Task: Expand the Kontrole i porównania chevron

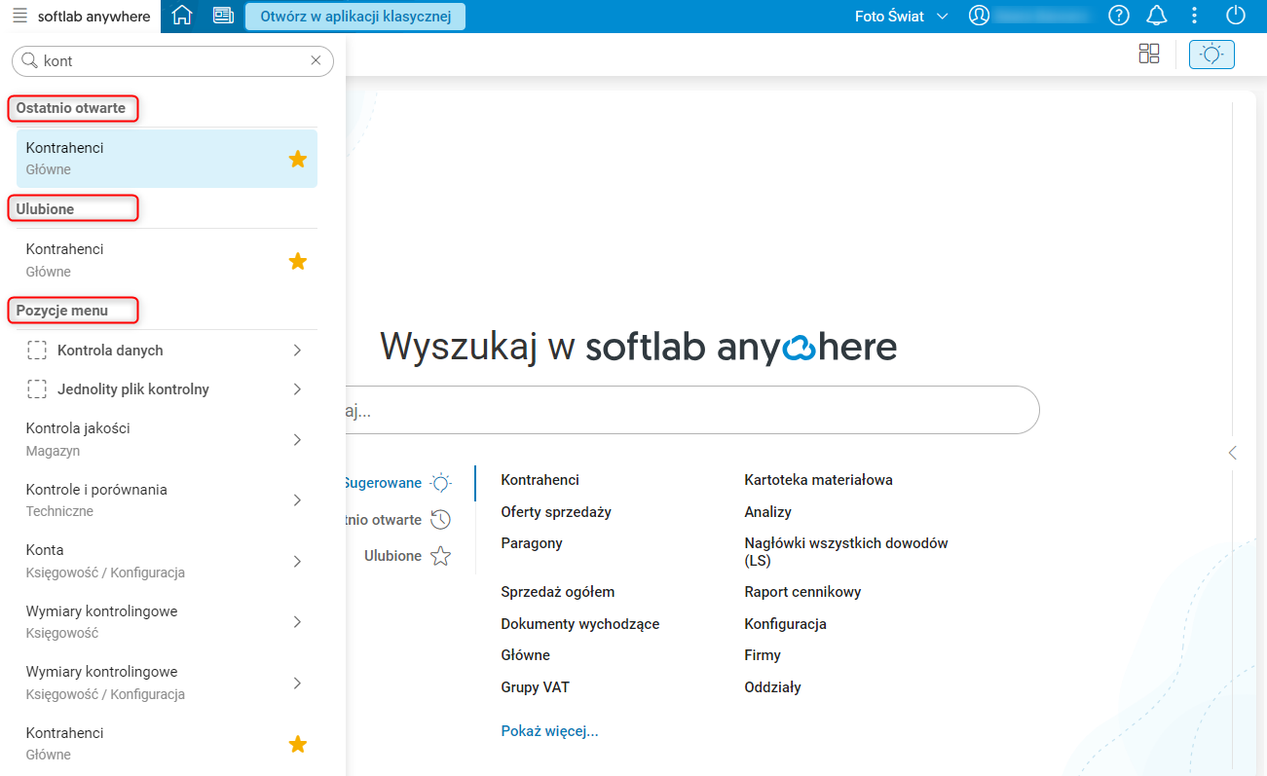Action: (x=297, y=500)
